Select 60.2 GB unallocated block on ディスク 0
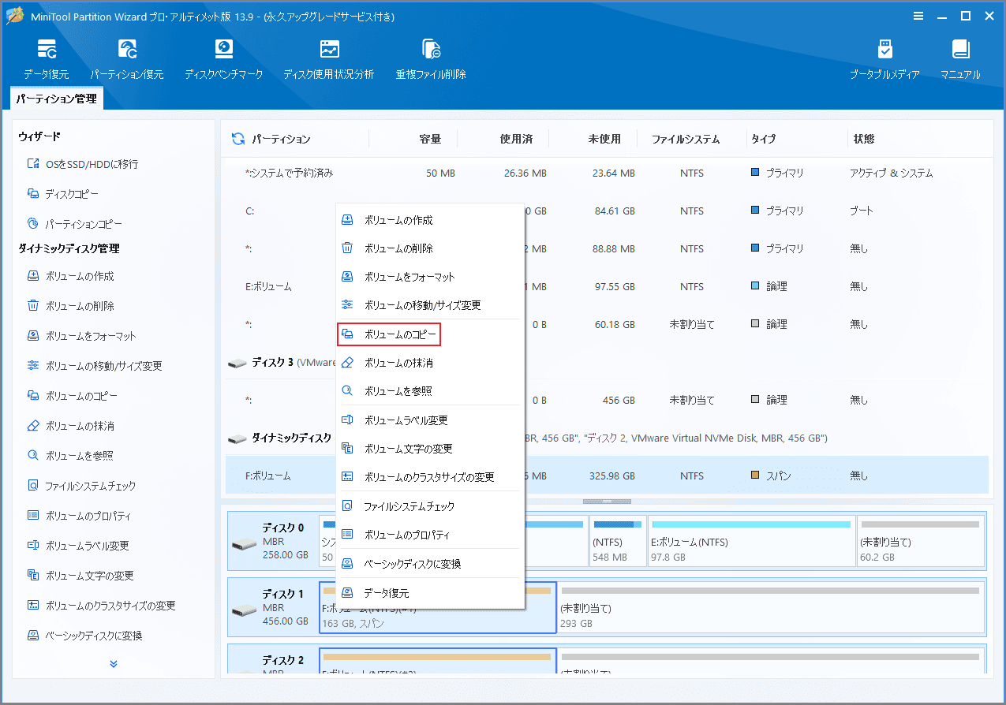The height and width of the screenshot is (705, 1006). coord(921,541)
